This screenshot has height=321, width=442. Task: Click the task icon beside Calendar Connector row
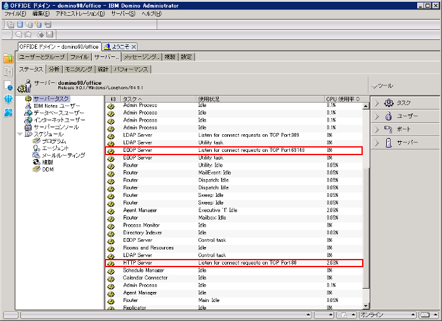tap(111, 279)
